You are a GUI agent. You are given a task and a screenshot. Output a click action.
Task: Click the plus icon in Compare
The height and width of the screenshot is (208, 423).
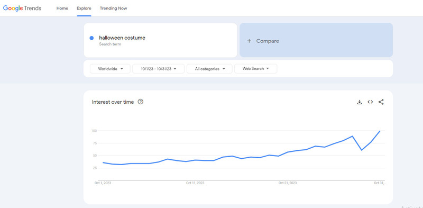(249, 41)
